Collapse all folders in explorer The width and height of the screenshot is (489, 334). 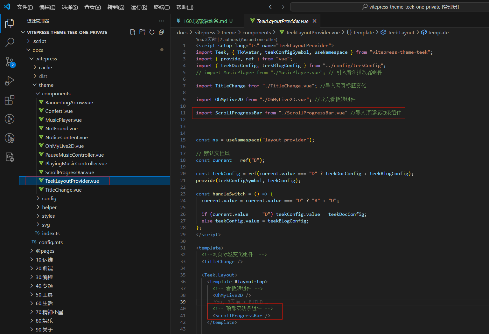162,32
